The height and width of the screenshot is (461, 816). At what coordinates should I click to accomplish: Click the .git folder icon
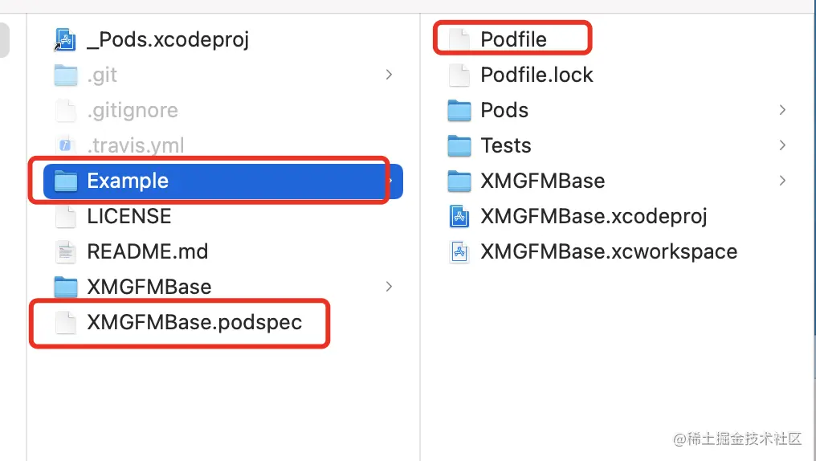click(65, 75)
